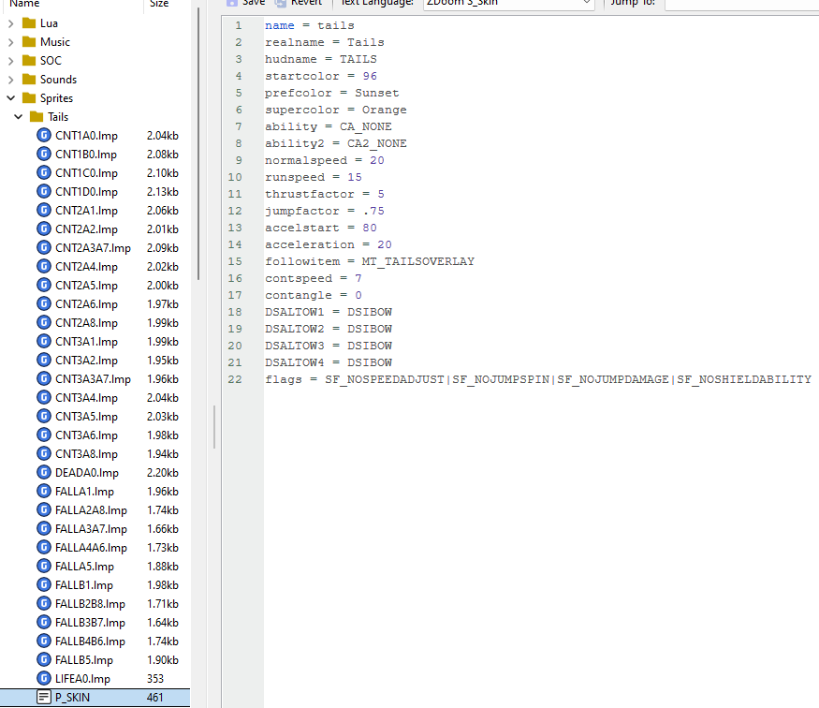Click the 'name' keyword on line 1
Image resolution: width=819 pixels, height=708 pixels.
pos(280,25)
